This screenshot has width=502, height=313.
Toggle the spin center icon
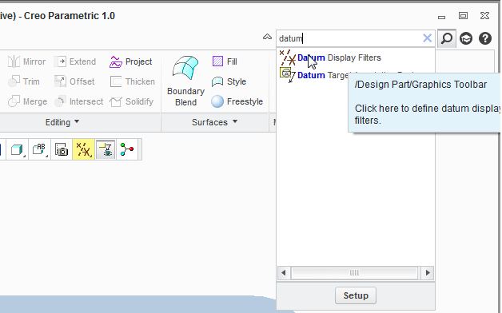click(127, 149)
